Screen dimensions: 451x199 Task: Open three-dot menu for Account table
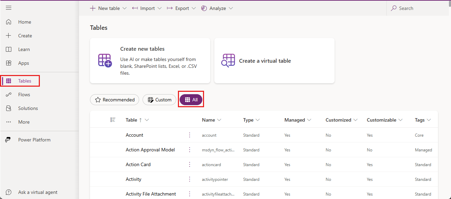(x=190, y=135)
